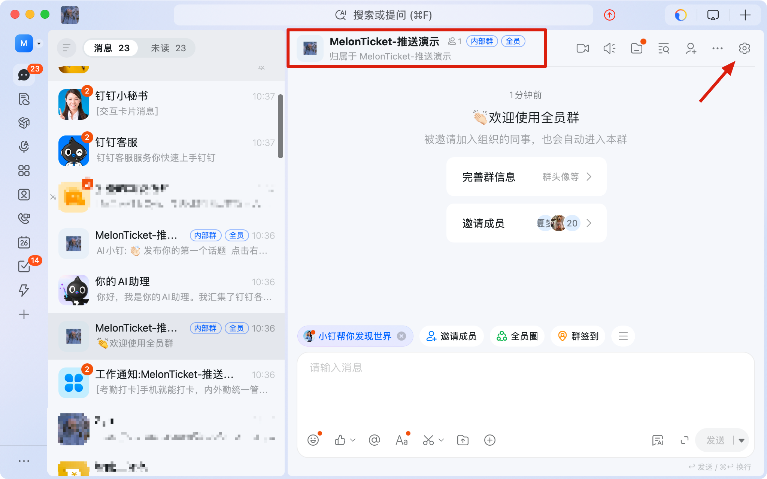Image resolution: width=767 pixels, height=479 pixels.
Task: Open 工作通知:MelonTicket conversation
Action: (166, 382)
